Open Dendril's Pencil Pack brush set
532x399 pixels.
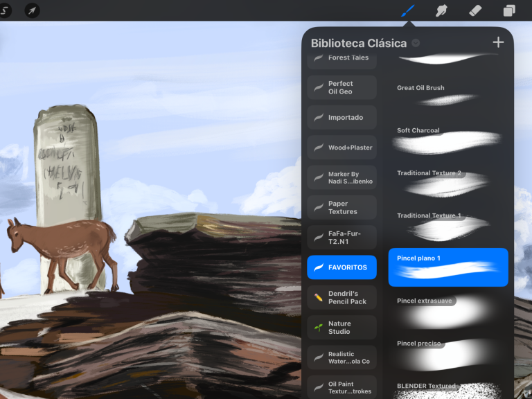pyautogui.click(x=342, y=297)
